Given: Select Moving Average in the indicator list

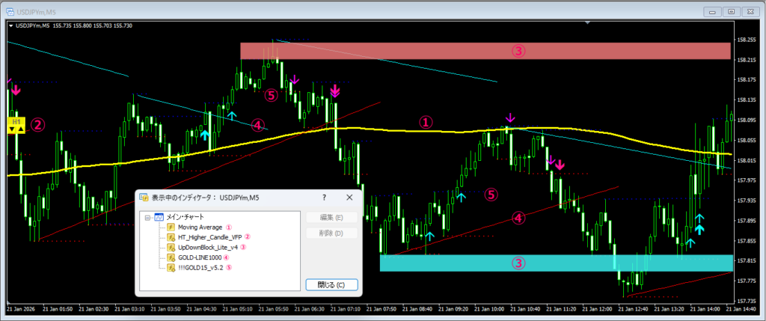Looking at the screenshot, I should 200,226.
